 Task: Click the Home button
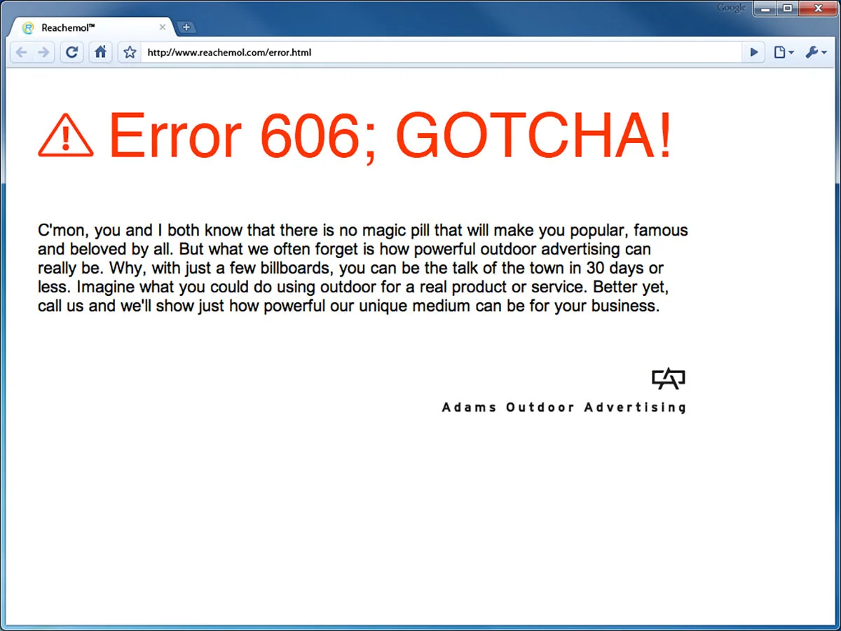click(x=100, y=52)
